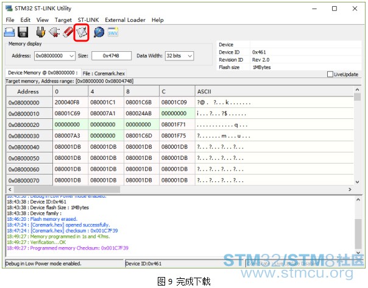
Task: Toggle the LiveUpdate checkbox
Action: [x=330, y=74]
